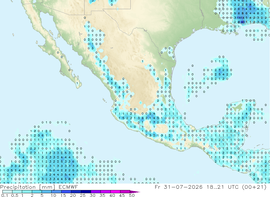270x197 pixels.
Task: Click the '18..21 UTC' time range text
Action: [223, 187]
